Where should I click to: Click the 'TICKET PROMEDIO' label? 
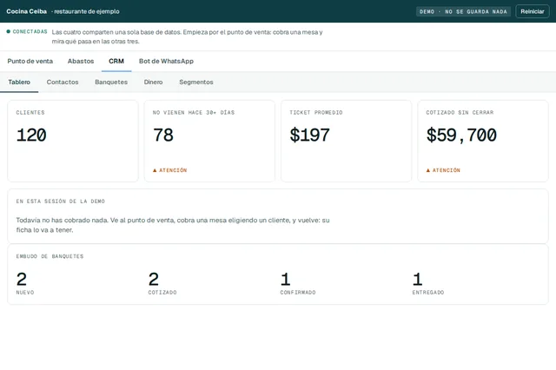click(316, 112)
